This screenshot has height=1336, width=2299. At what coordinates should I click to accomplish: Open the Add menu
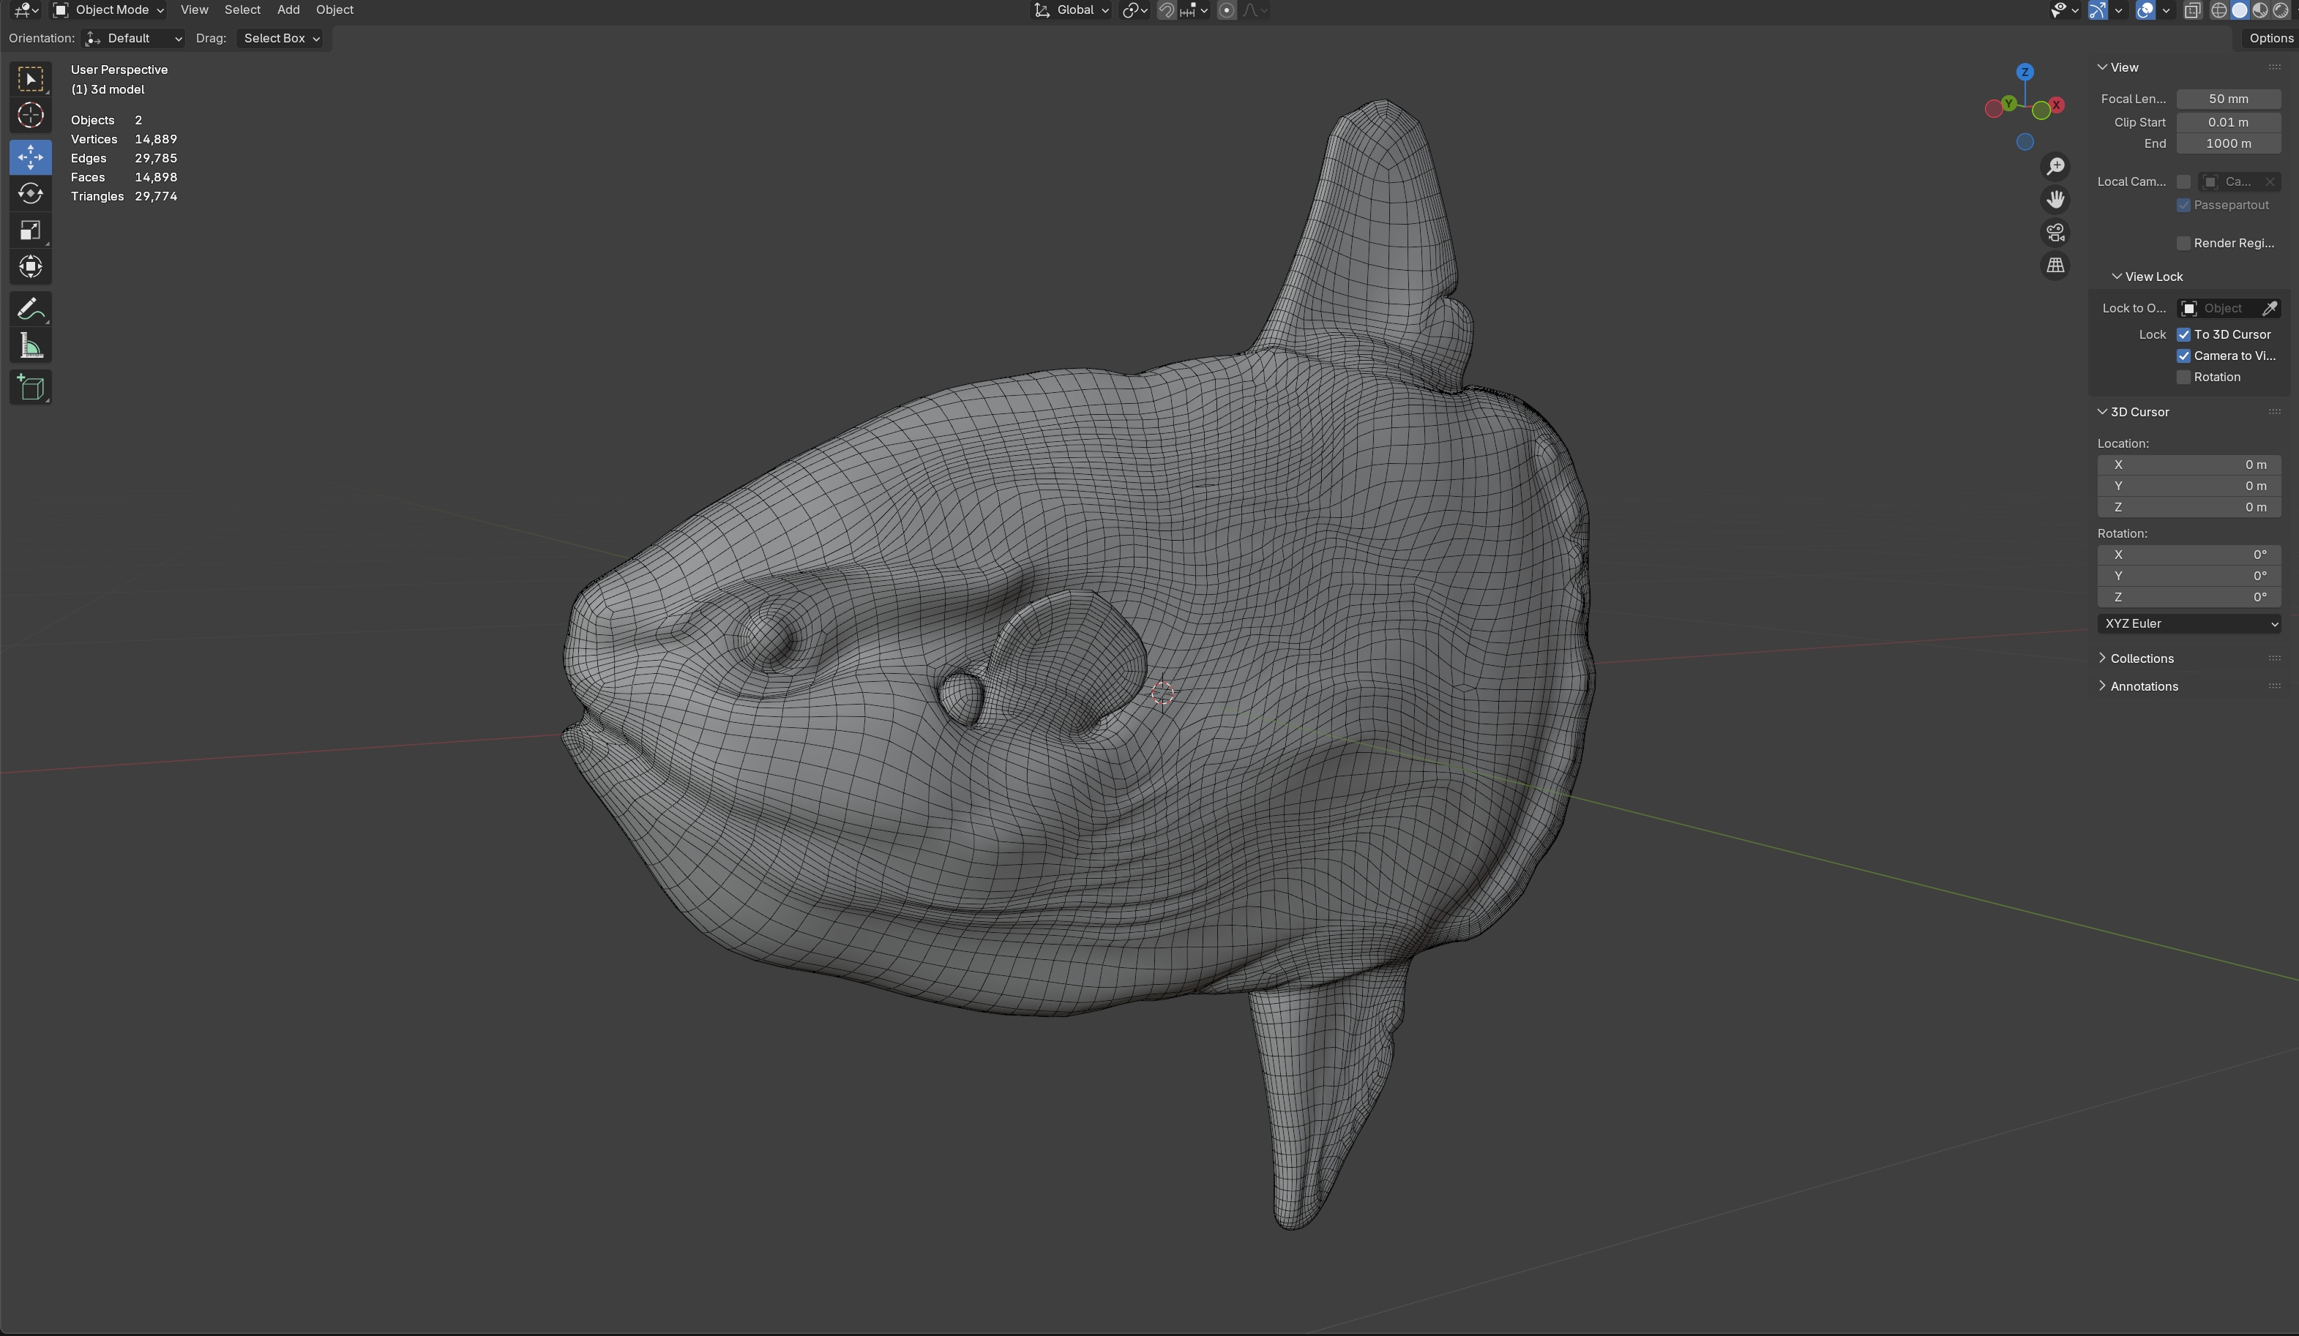288,10
